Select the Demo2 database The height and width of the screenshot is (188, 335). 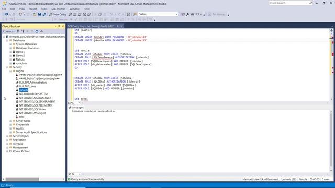coord(20,56)
